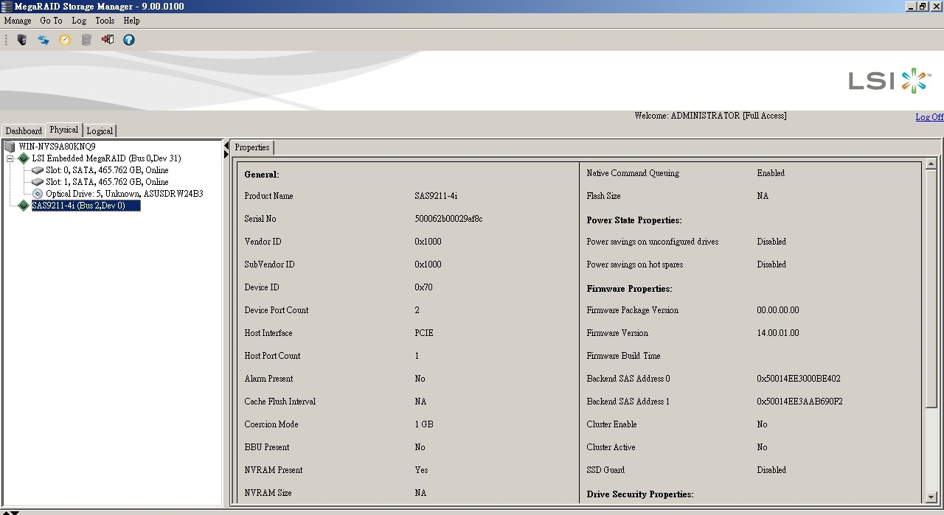Image resolution: width=944 pixels, height=515 pixels.
Task: Click the Vendor ID label
Action: click(x=263, y=242)
